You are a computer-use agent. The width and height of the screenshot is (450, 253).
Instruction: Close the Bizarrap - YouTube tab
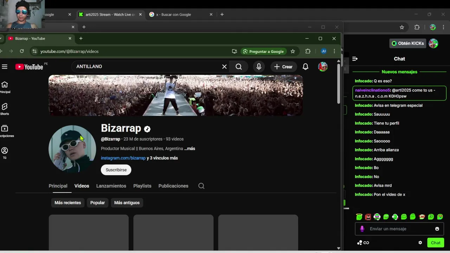click(70, 38)
